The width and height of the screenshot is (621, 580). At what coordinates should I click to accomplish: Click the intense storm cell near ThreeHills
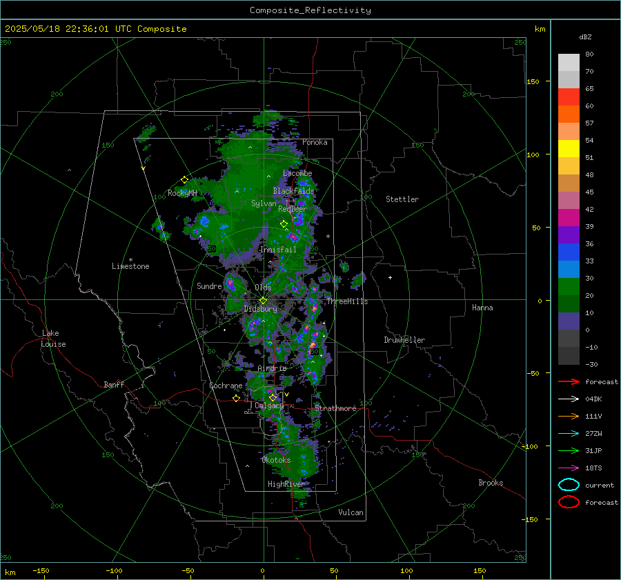tap(314, 308)
